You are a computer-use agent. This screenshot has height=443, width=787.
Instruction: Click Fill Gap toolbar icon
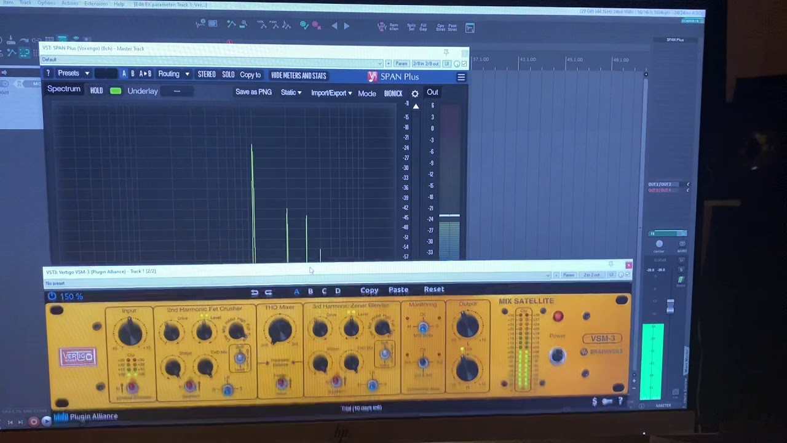tap(424, 27)
